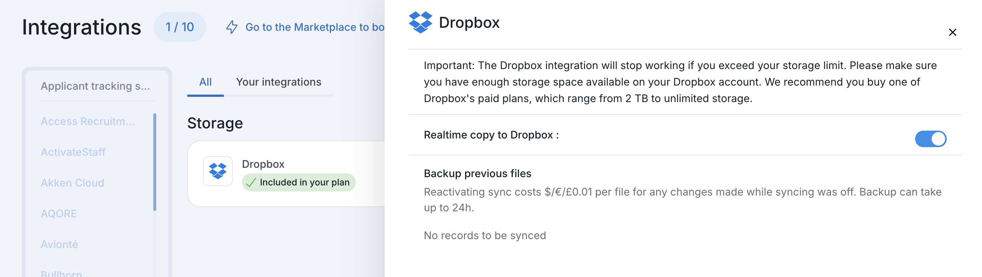The image size is (982, 277).
Task: Click the Included in your plan badge
Action: (299, 182)
